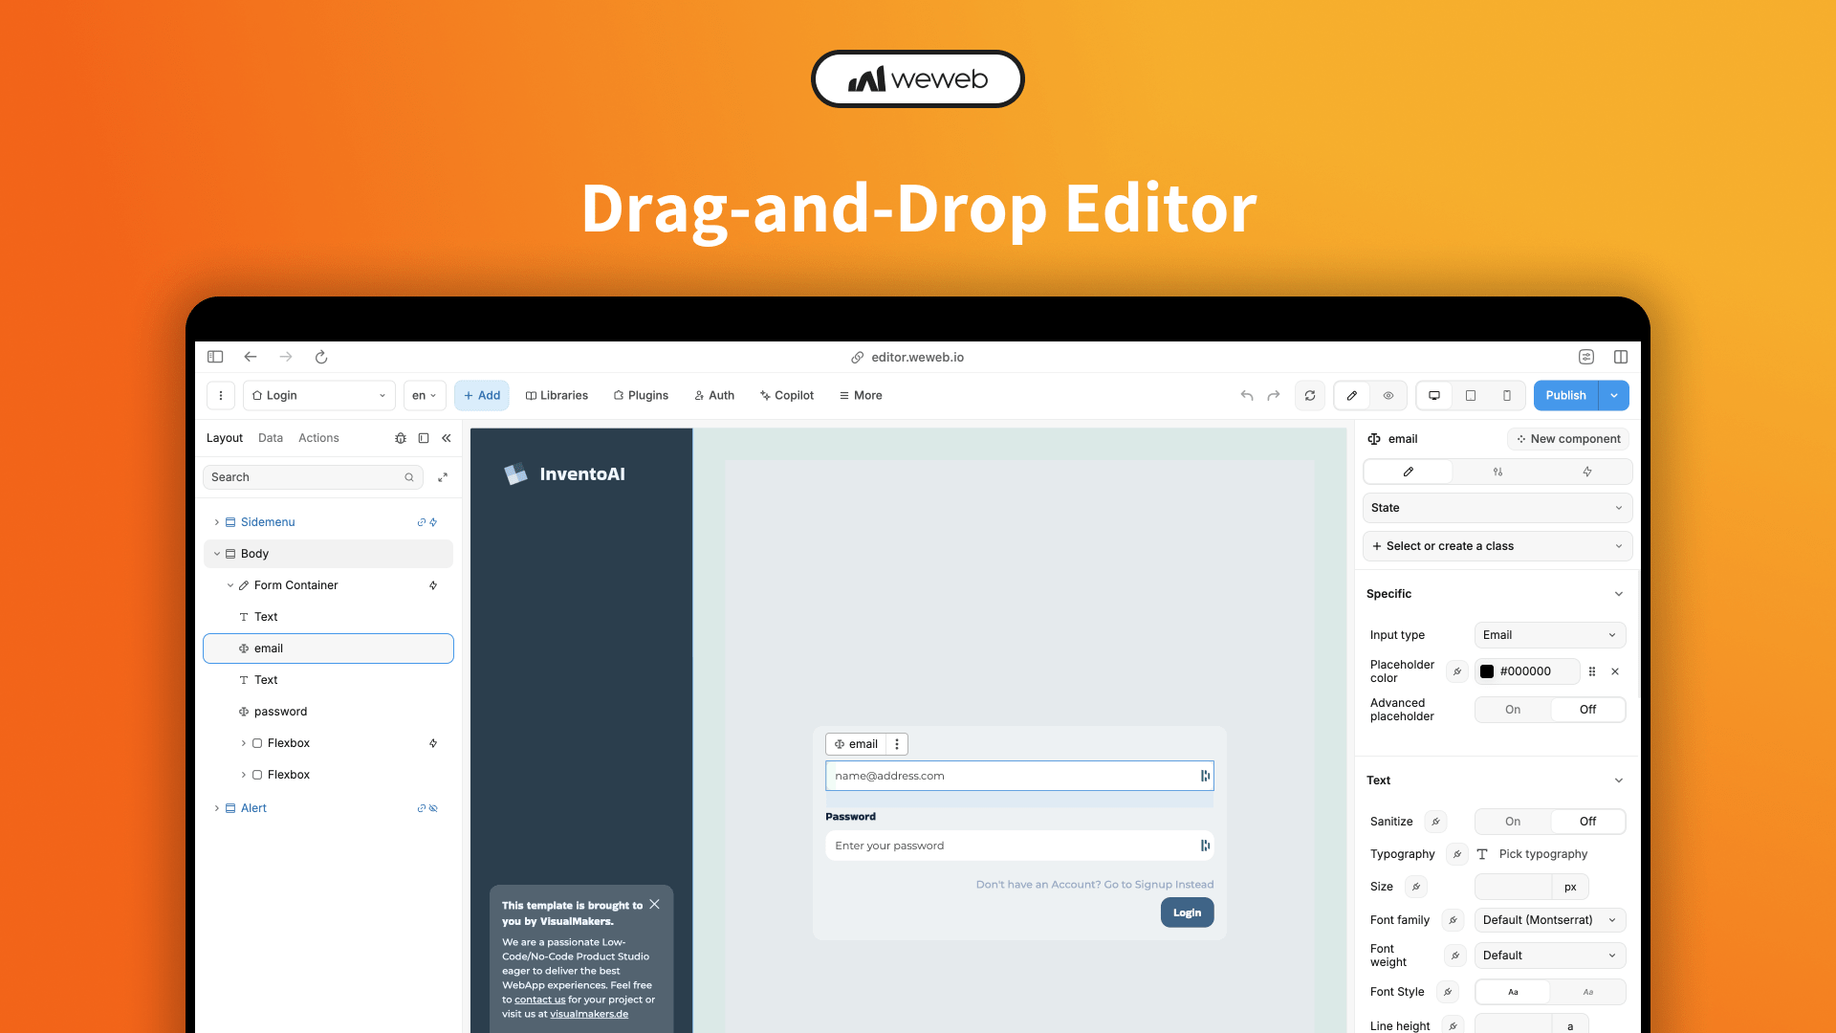Click bind icon next to Placeholder color
The height and width of the screenshot is (1033, 1836).
[x=1457, y=671]
